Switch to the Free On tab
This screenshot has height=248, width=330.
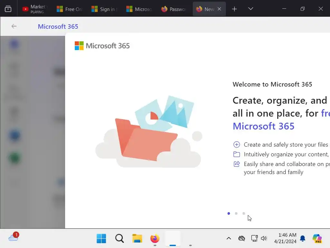70,9
